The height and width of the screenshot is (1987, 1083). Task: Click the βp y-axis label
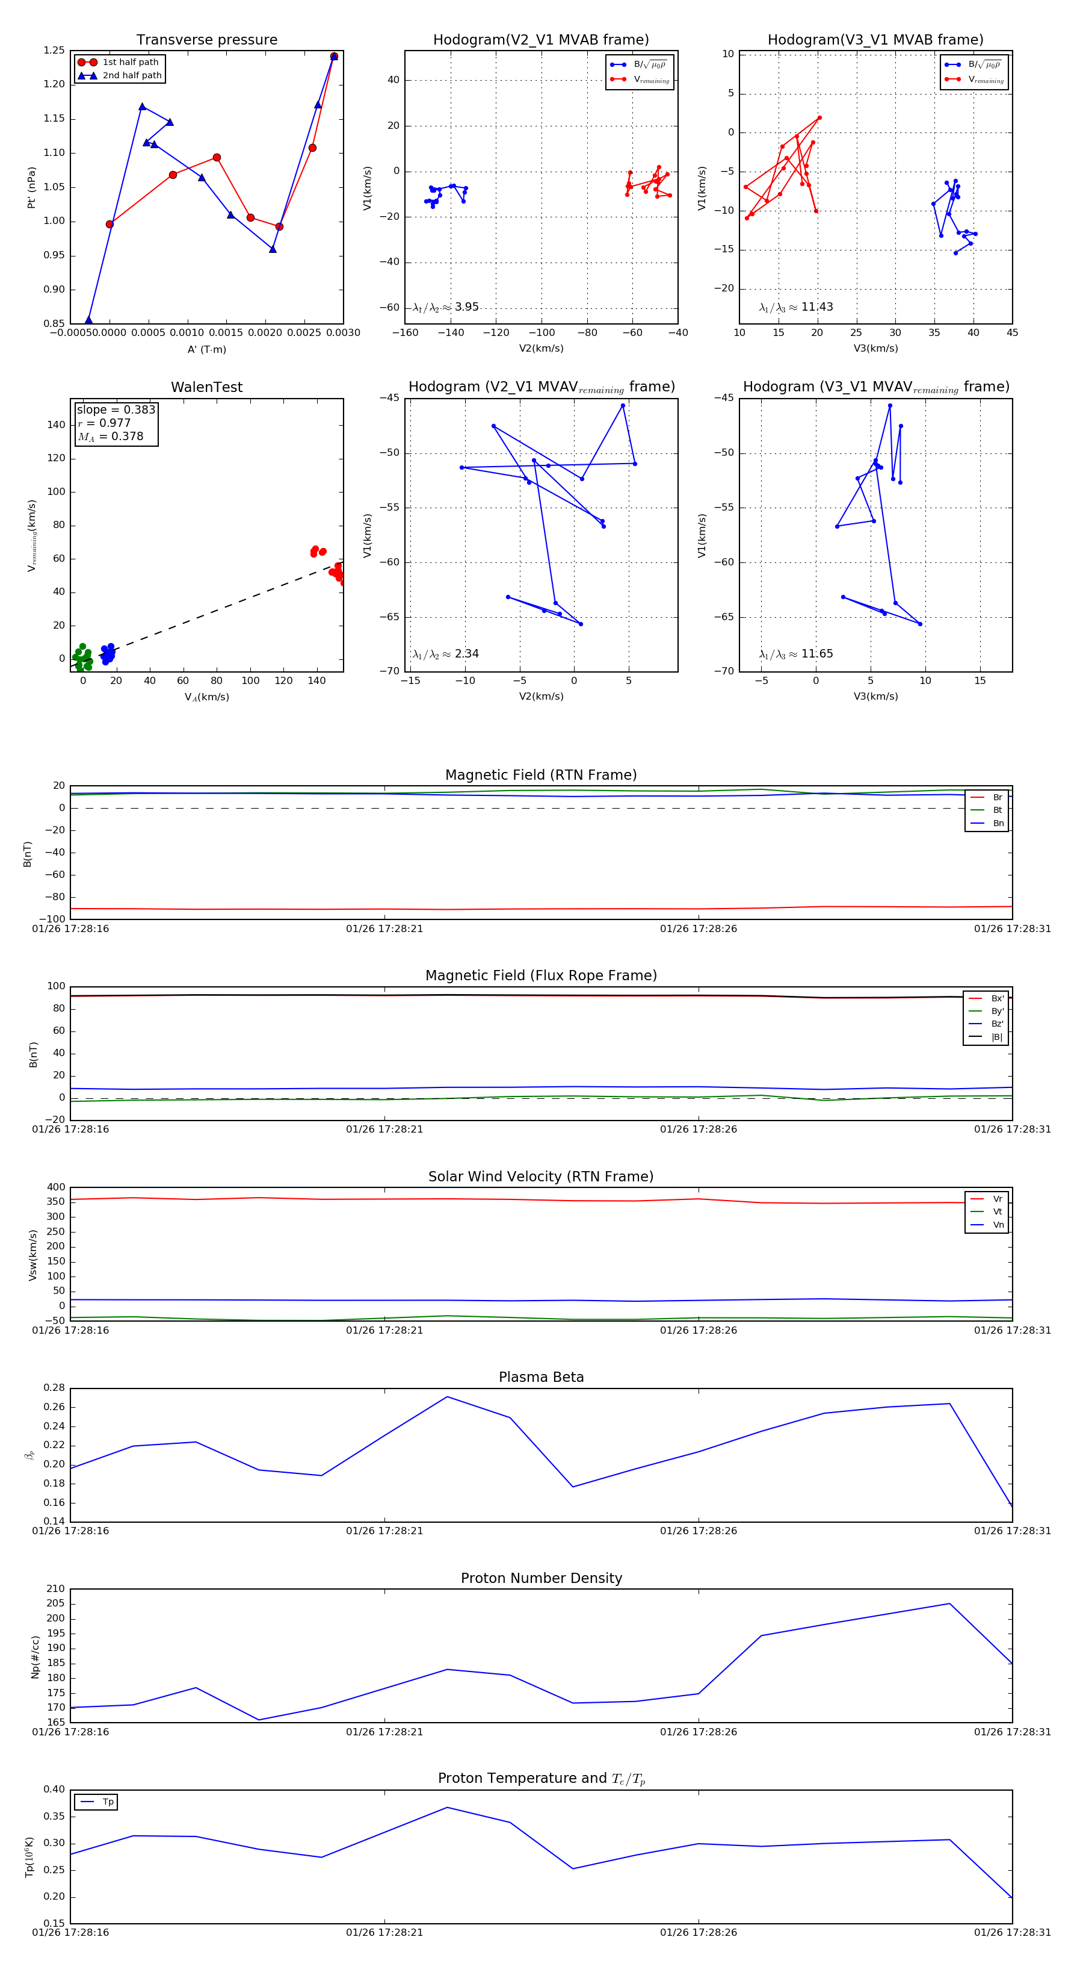[30, 1455]
